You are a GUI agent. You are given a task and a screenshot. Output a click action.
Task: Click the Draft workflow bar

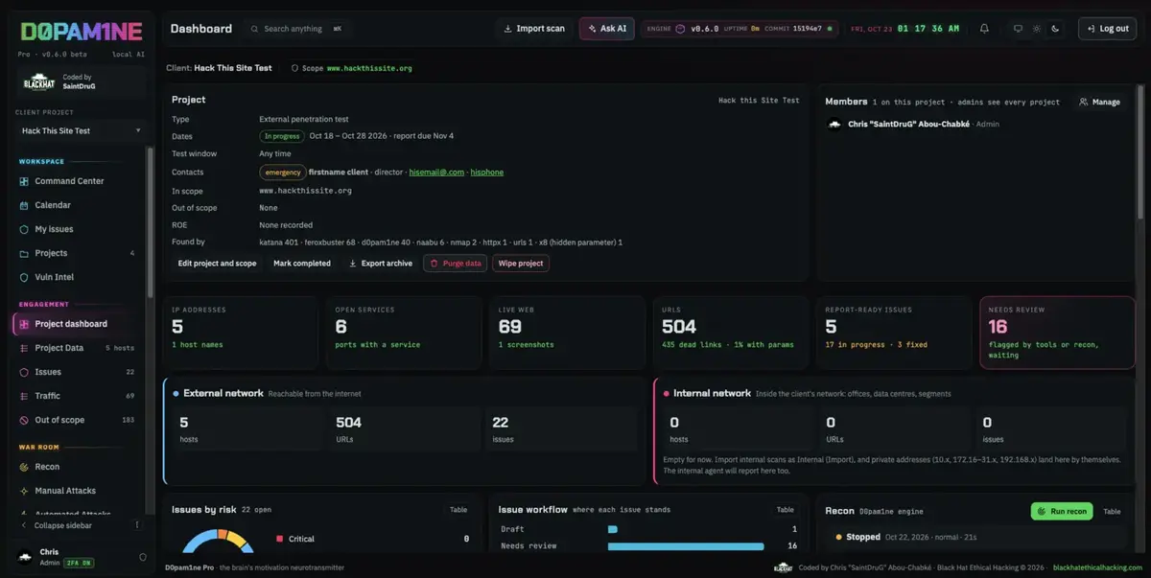click(x=613, y=529)
